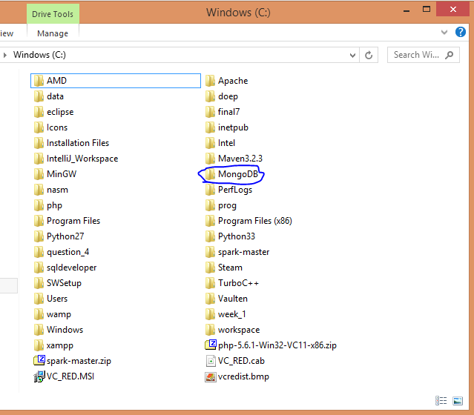The image size is (474, 415).
Task: Click the Help question mark icon
Action: [x=461, y=32]
